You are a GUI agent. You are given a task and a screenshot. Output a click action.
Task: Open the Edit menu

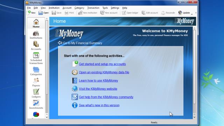pos(36,8)
